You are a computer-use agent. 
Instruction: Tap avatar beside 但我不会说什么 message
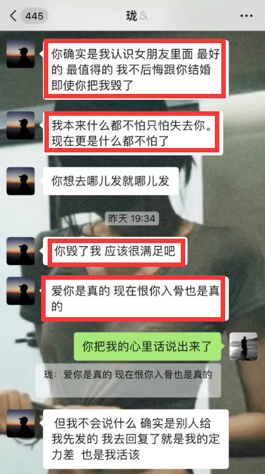click(x=21, y=424)
